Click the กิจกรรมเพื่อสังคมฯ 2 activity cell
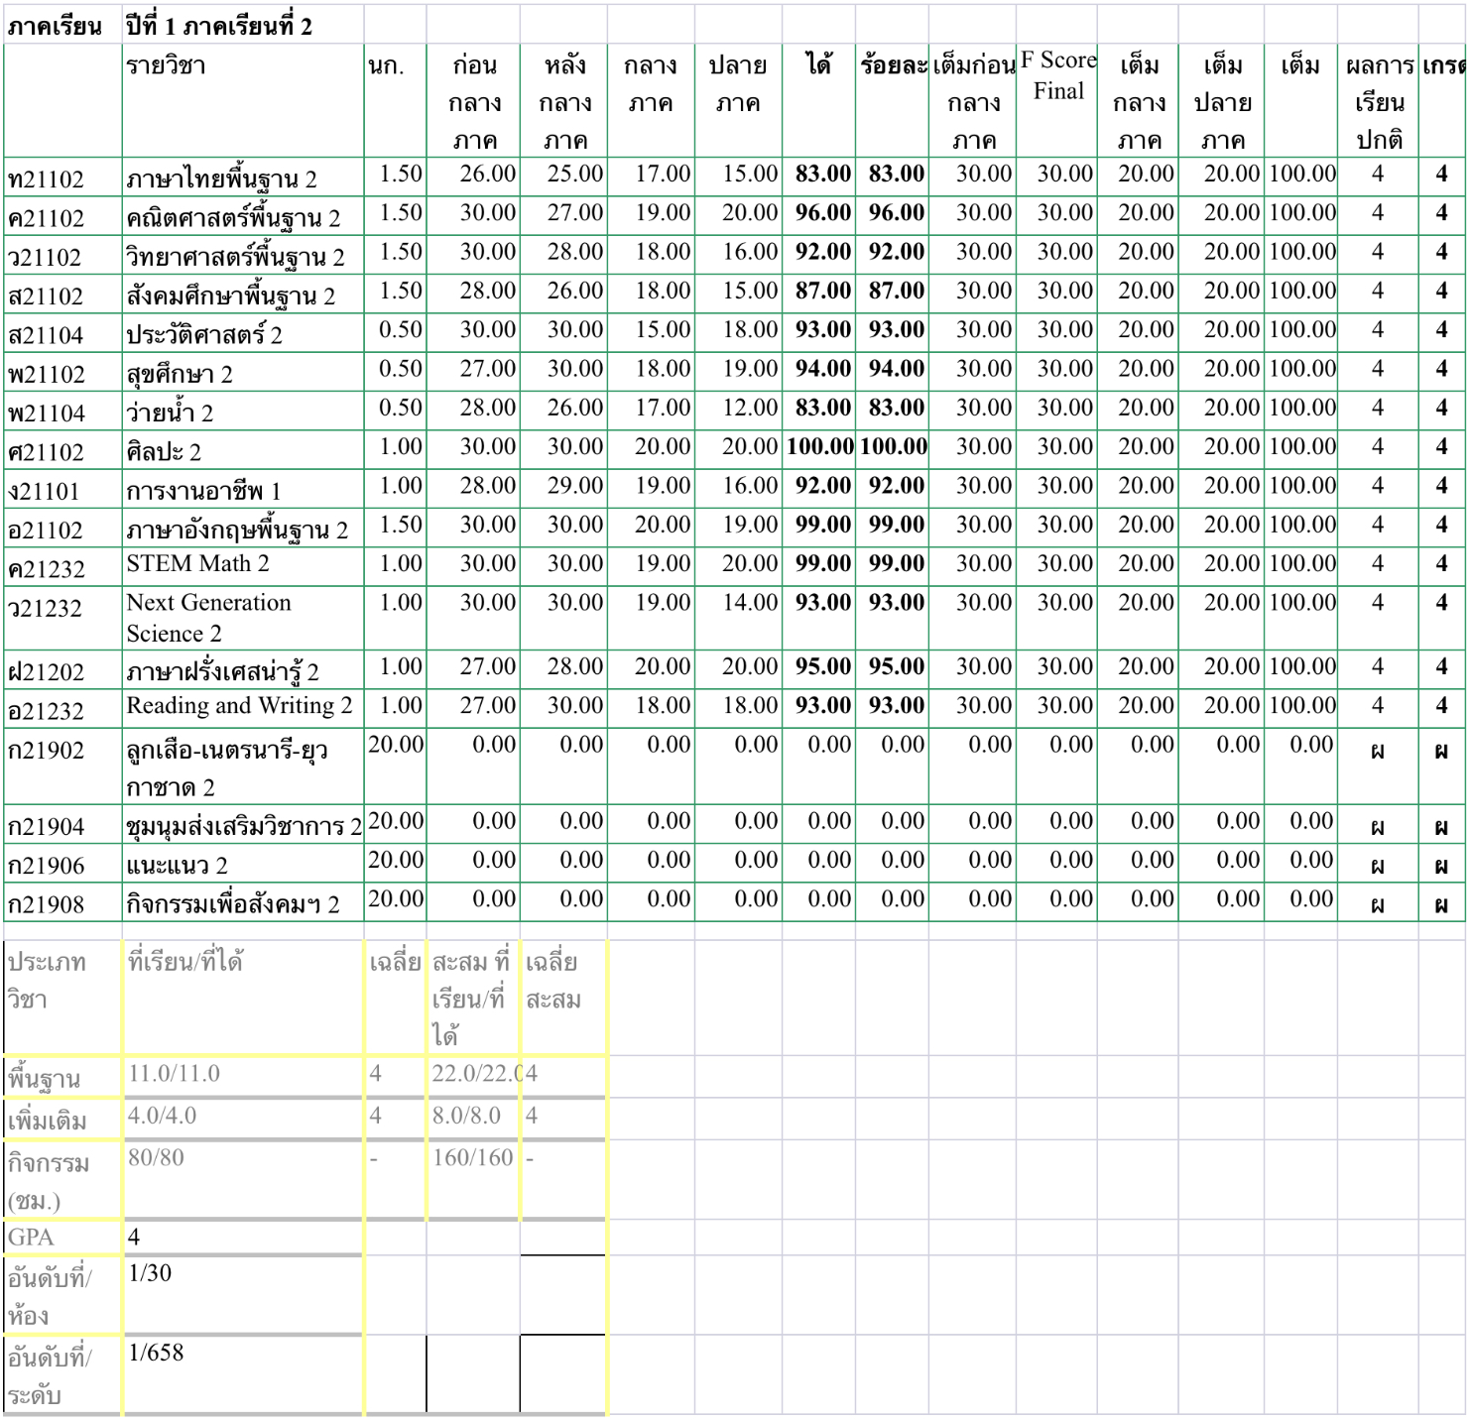The height and width of the screenshot is (1421, 1470). click(243, 902)
